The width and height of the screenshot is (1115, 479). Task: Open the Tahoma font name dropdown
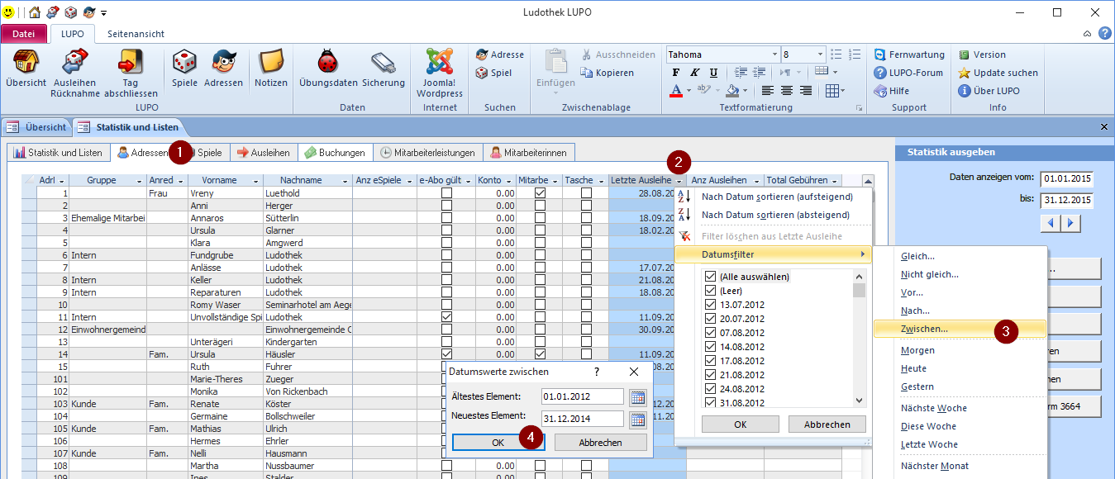pos(773,55)
